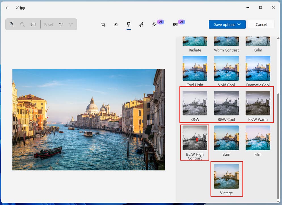Viewport: 282px width, 205px height.
Task: Open the image Adjustment controls
Action: [116, 24]
